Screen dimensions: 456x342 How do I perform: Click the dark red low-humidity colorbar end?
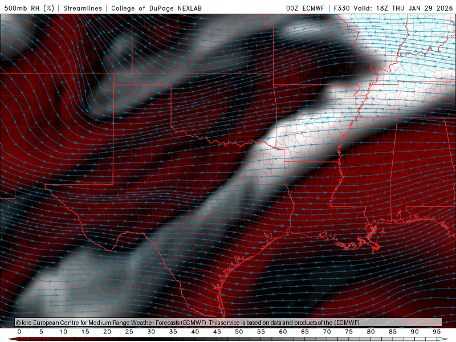[x=13, y=339]
